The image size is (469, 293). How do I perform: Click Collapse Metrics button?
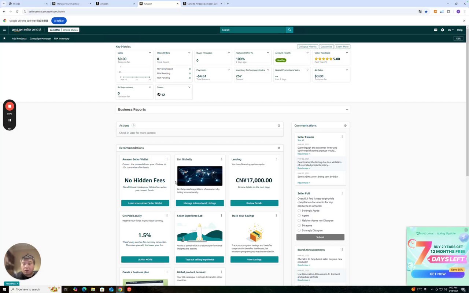pos(307,47)
